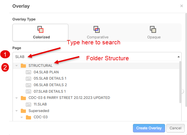Select the 11.SLAB sheet icon
This screenshot has width=187, height=135.
point(28,104)
